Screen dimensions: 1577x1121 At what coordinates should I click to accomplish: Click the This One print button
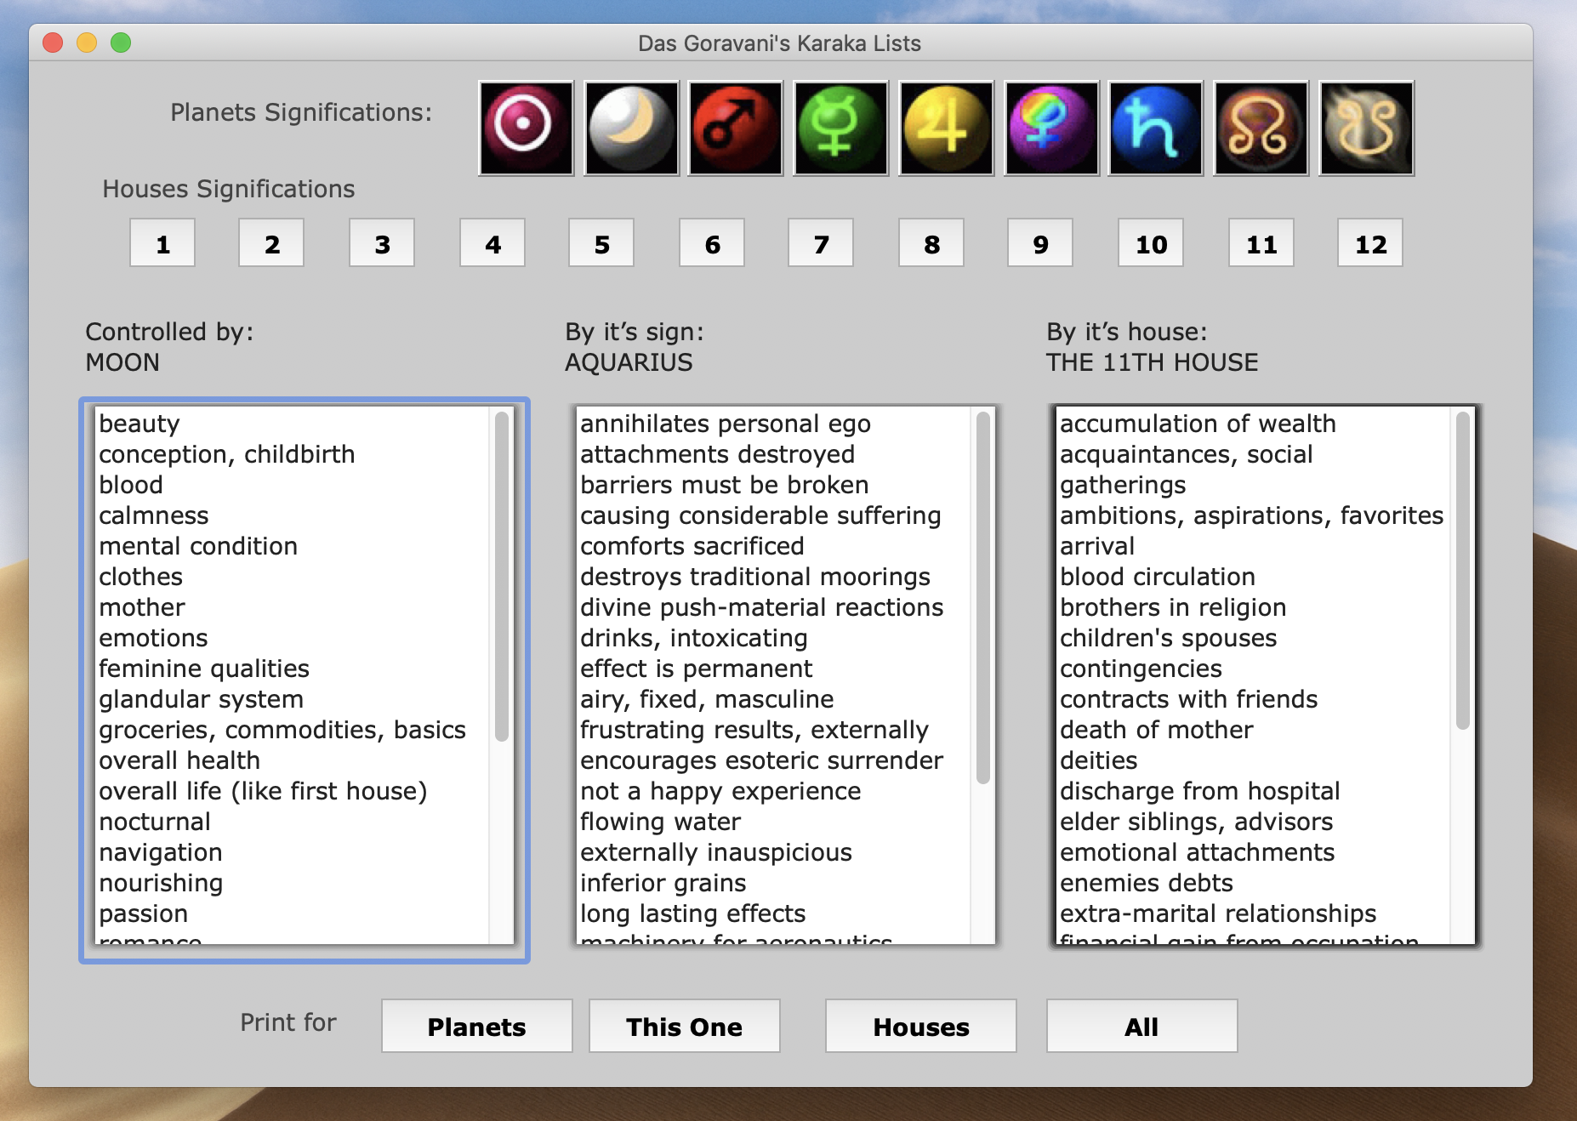click(x=684, y=1026)
